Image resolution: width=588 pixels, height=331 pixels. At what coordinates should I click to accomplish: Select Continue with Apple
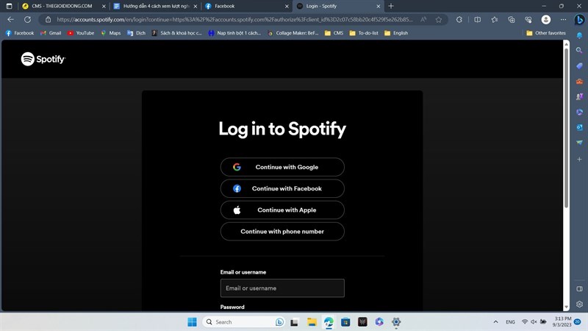pyautogui.click(x=282, y=210)
